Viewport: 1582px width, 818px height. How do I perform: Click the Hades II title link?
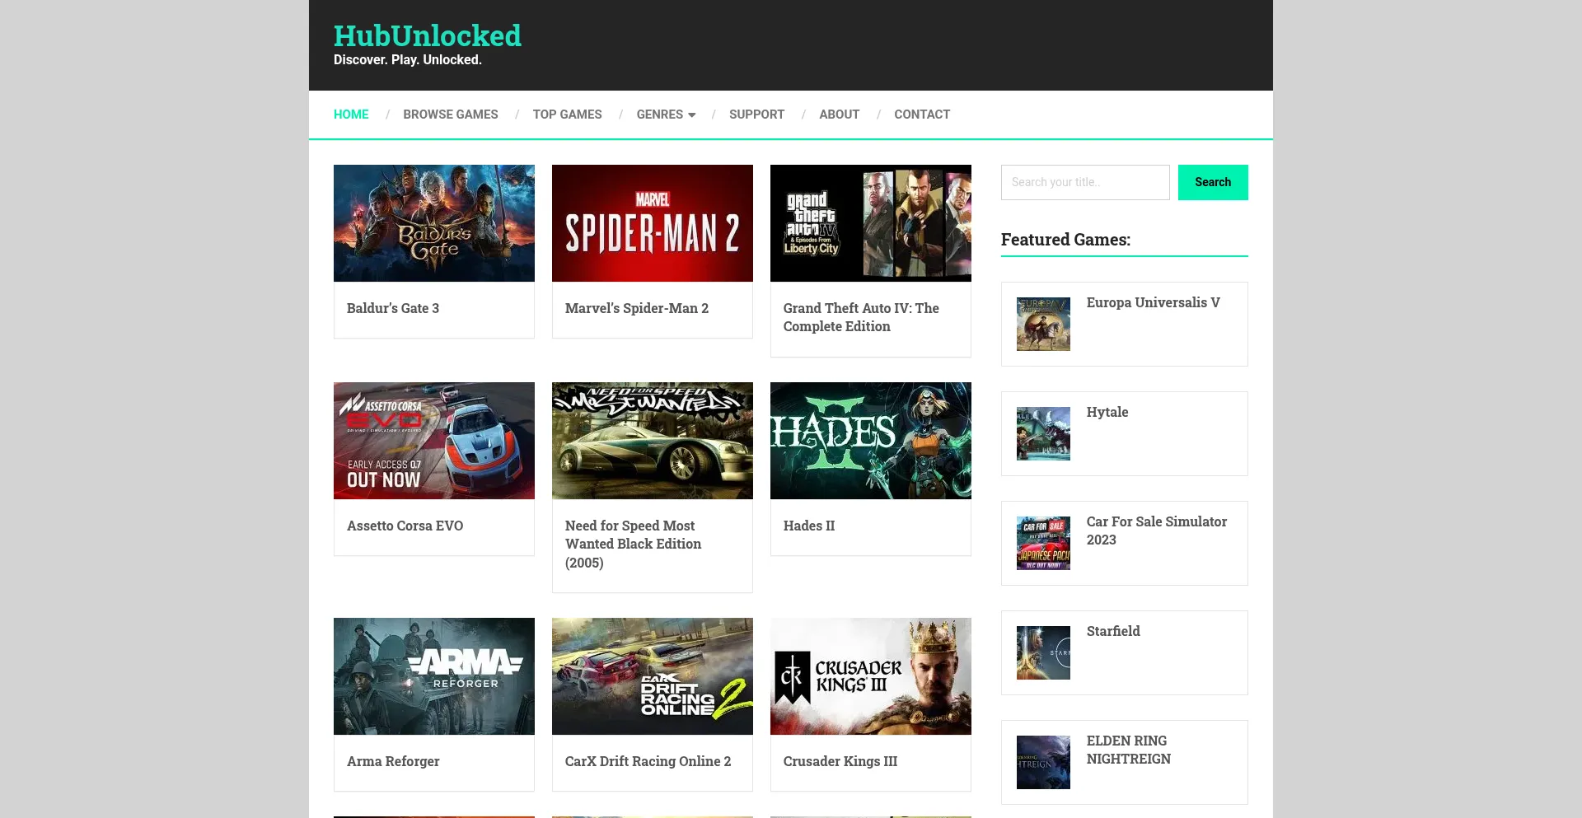pos(809,526)
